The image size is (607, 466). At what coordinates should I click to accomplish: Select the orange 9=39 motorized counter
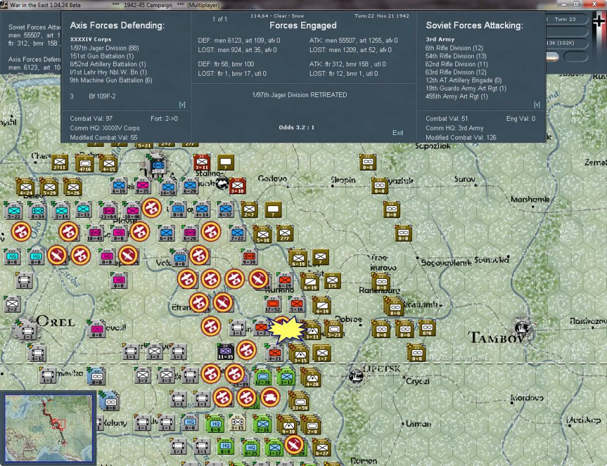tap(249, 257)
